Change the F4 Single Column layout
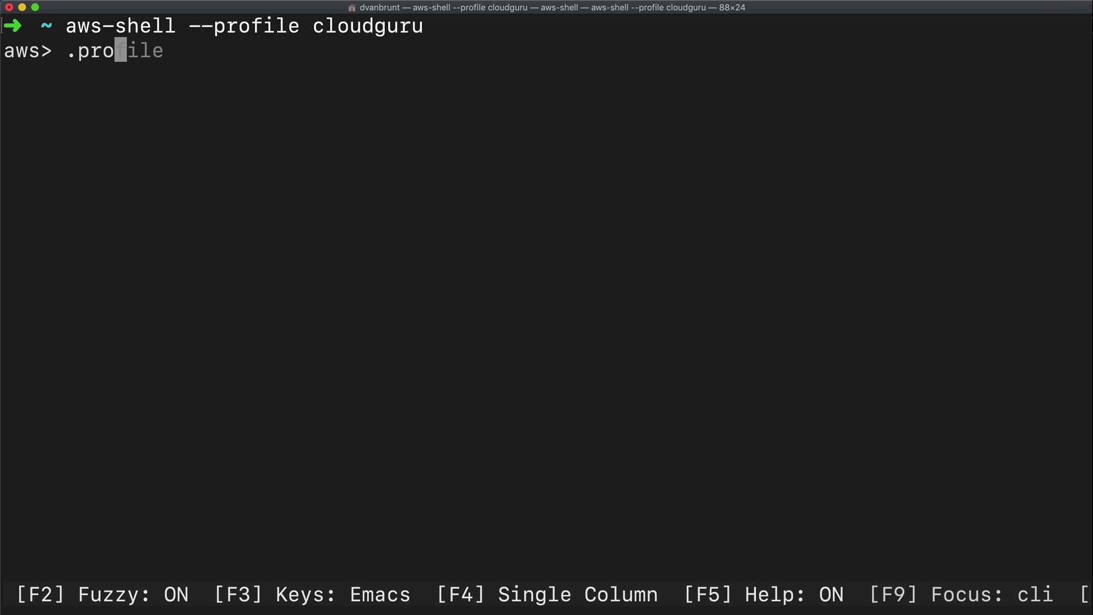Viewport: 1093px width, 615px height. coord(547,594)
